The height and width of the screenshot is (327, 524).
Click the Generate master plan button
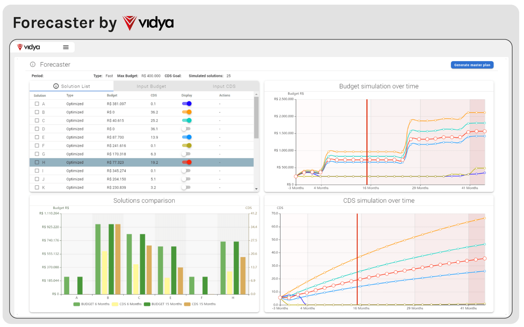pos(472,65)
